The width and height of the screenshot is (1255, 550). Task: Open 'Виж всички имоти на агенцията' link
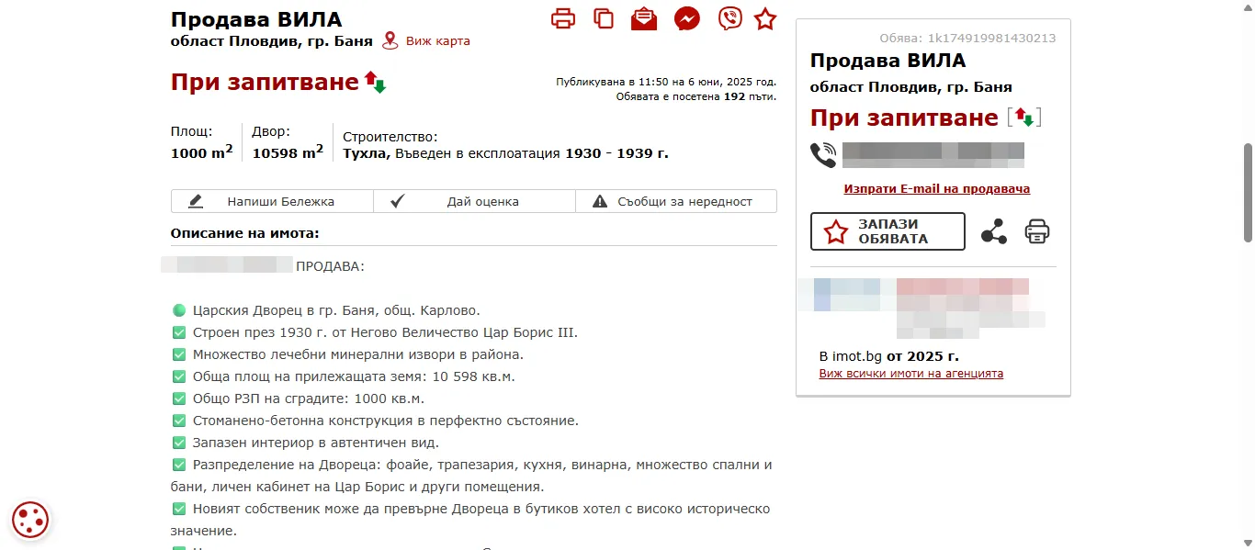[x=910, y=374]
